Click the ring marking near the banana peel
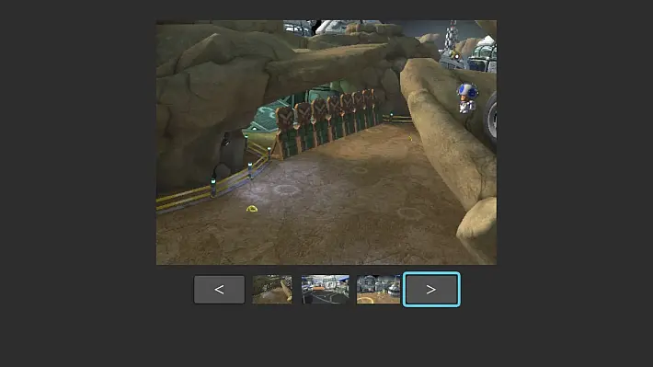 click(287, 189)
